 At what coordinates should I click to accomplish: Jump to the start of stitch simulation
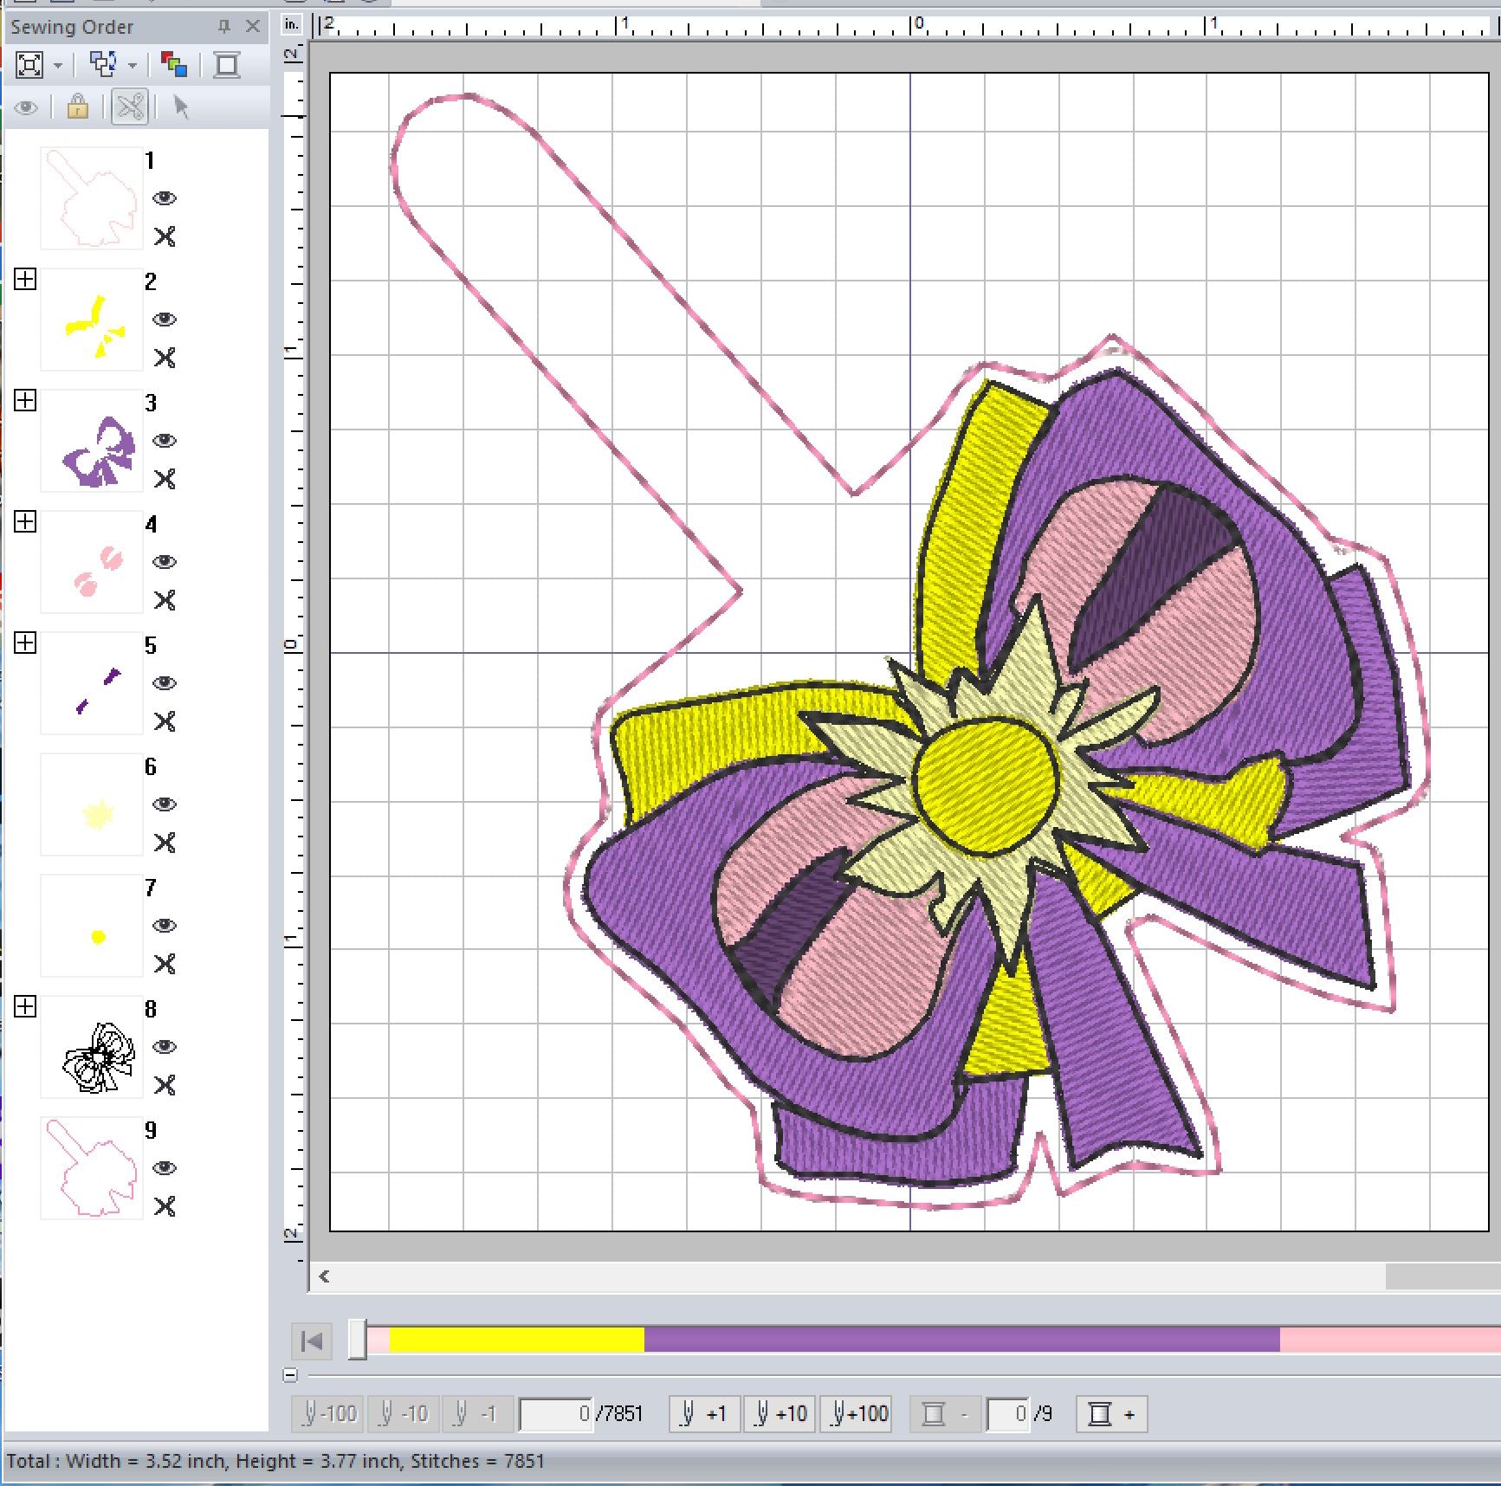coord(312,1341)
